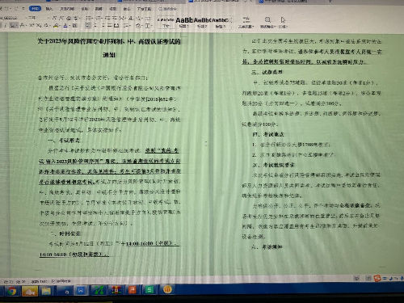Toggle left text alignment button
This screenshot has height=303, width=404.
pyautogui.click(x=88, y=26)
